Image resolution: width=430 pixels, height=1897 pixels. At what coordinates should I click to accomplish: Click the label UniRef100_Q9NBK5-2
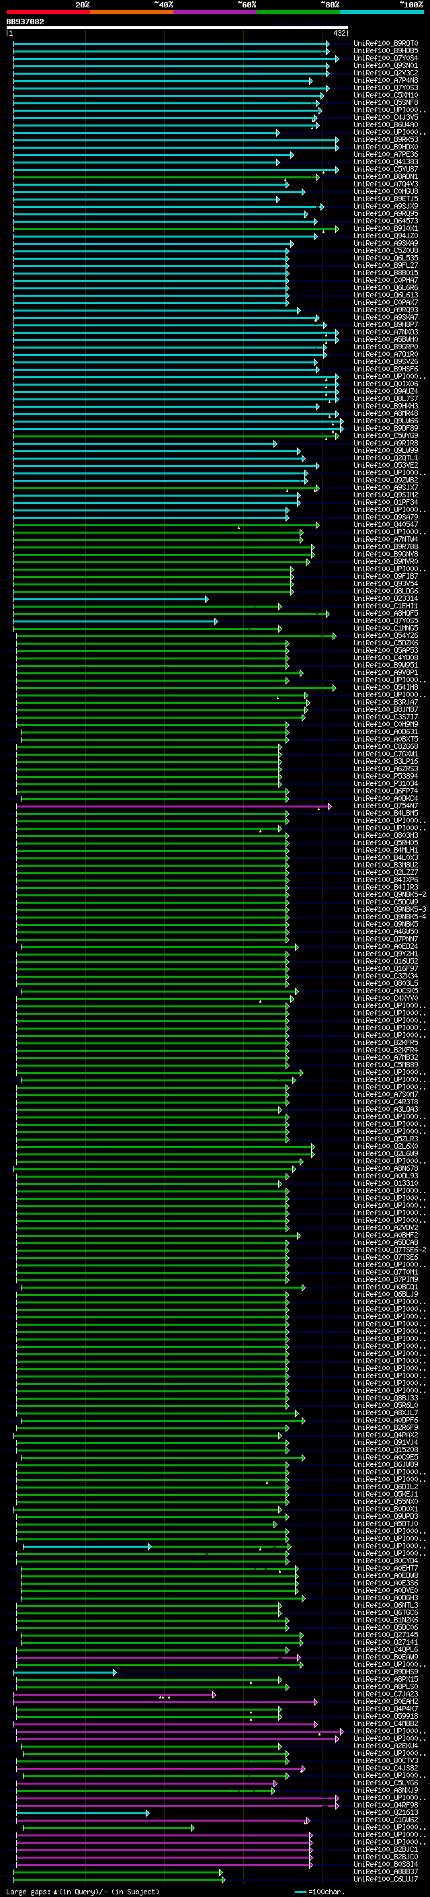(x=390, y=895)
